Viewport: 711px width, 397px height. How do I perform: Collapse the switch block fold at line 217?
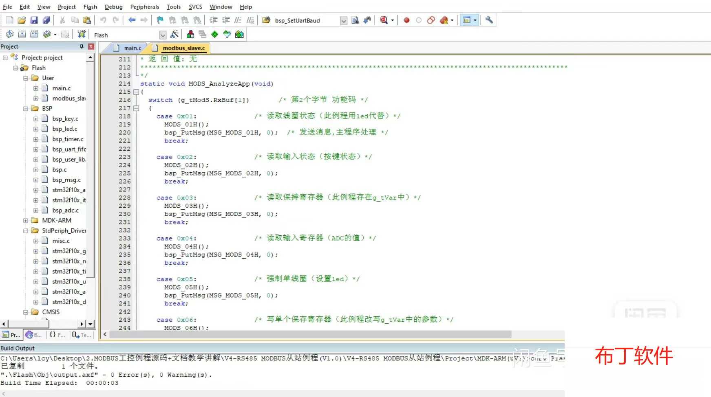tap(136, 108)
